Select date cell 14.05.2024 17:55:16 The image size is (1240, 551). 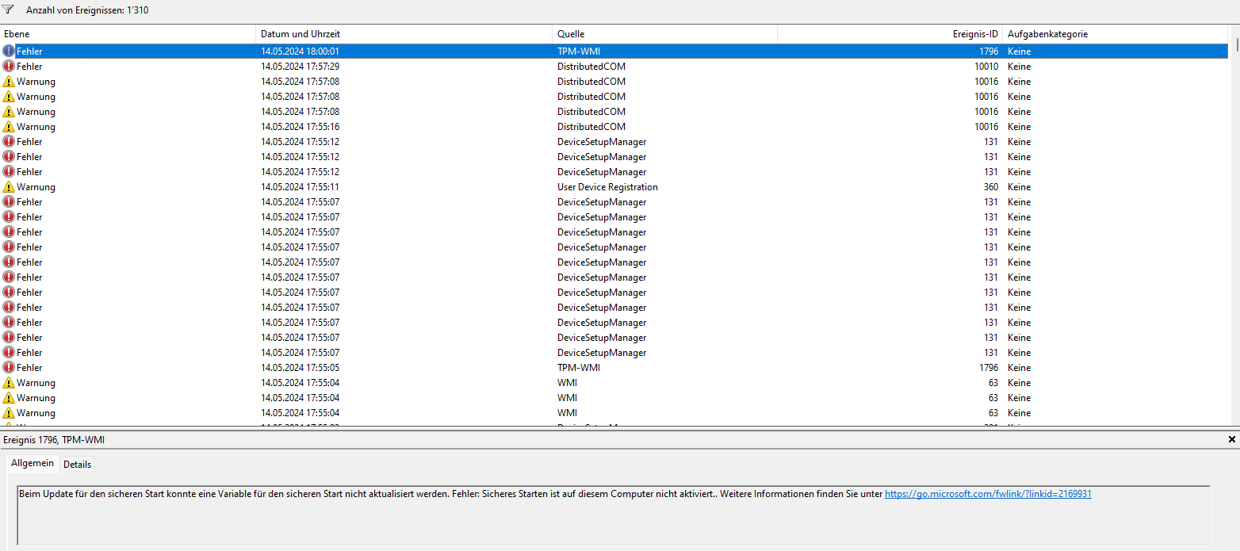[300, 126]
